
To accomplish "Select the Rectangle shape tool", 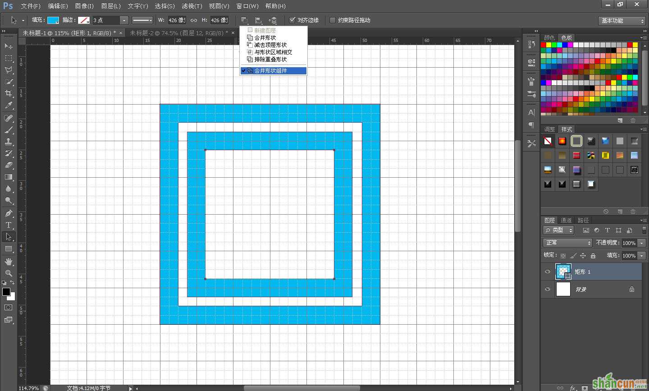I will [x=9, y=248].
